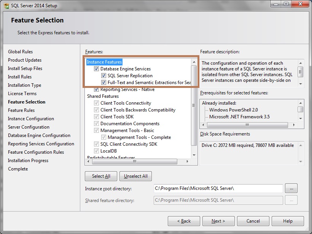Open setup Help
312x234 pixels.
[288, 221]
